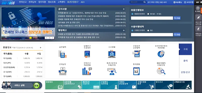Open the 밀수신고 24h phone tile
The height and width of the screenshot is (93, 202).
pyautogui.click(x=164, y=85)
